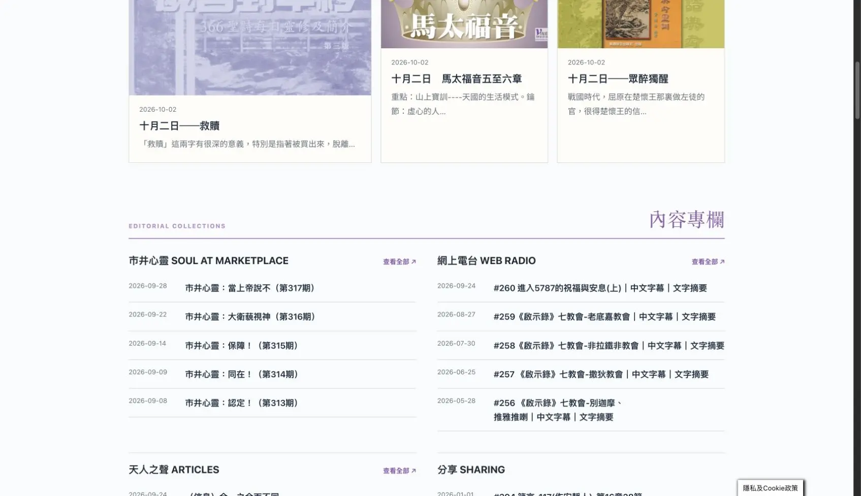Open 市井心靈:當上帝說不(第317期)
Image resolution: width=861 pixels, height=496 pixels.
251,288
